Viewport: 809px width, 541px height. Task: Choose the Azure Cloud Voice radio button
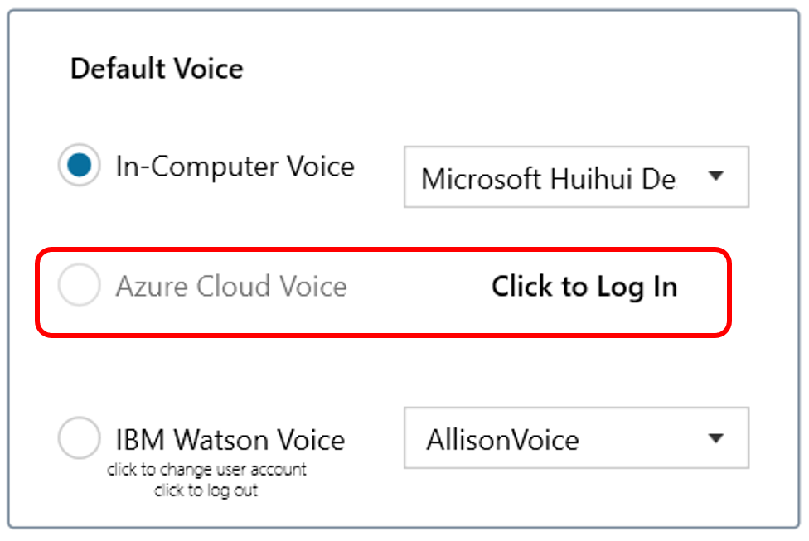click(x=80, y=287)
